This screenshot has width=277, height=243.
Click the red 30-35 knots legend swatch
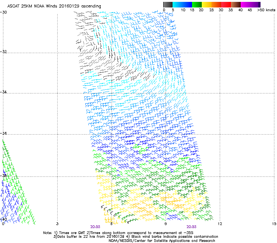(x=226, y=4)
